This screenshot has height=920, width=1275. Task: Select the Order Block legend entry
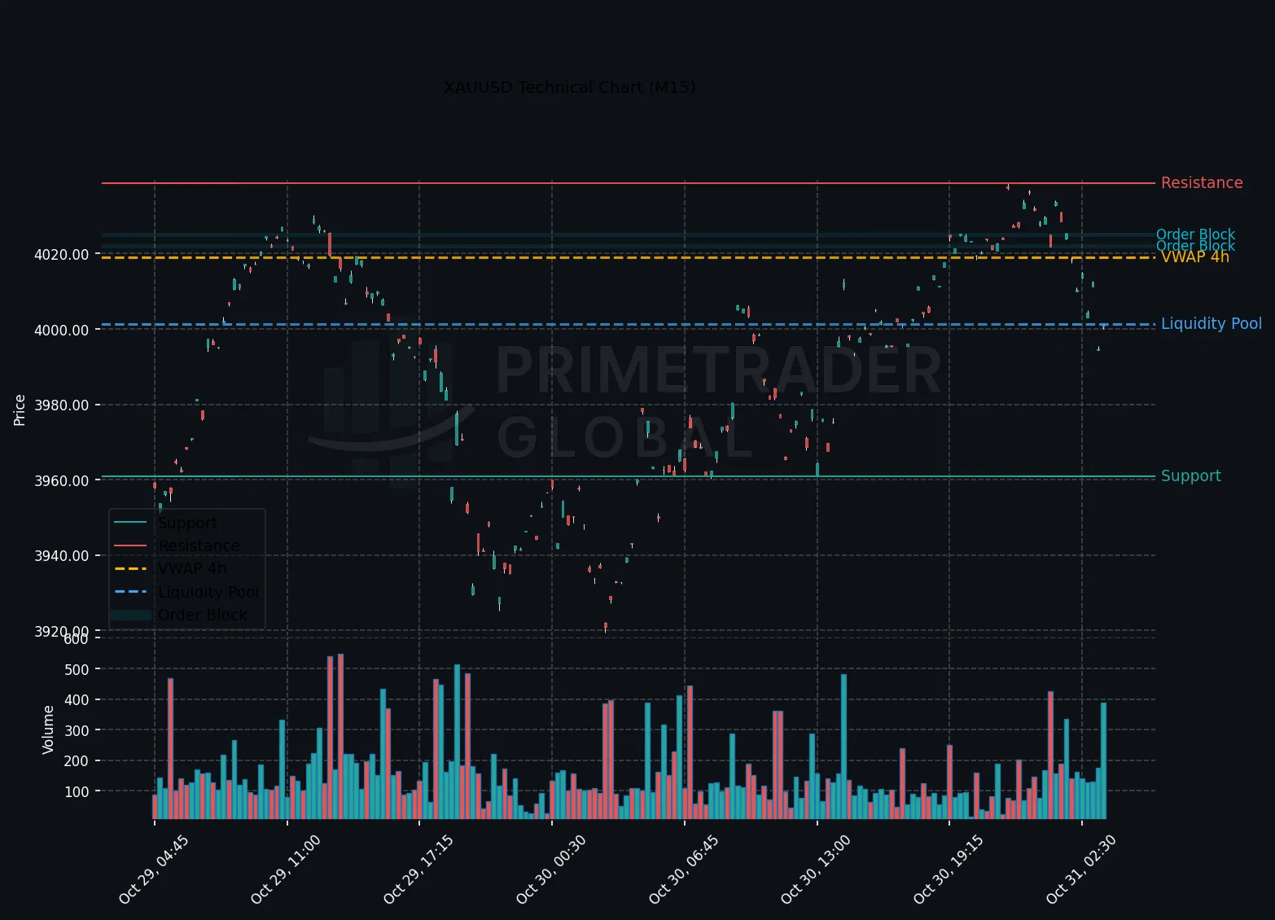point(203,615)
